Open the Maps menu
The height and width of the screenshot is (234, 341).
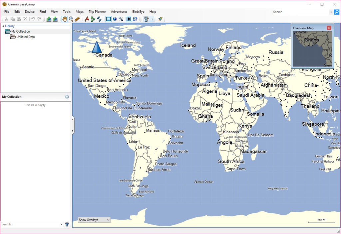tap(80, 12)
